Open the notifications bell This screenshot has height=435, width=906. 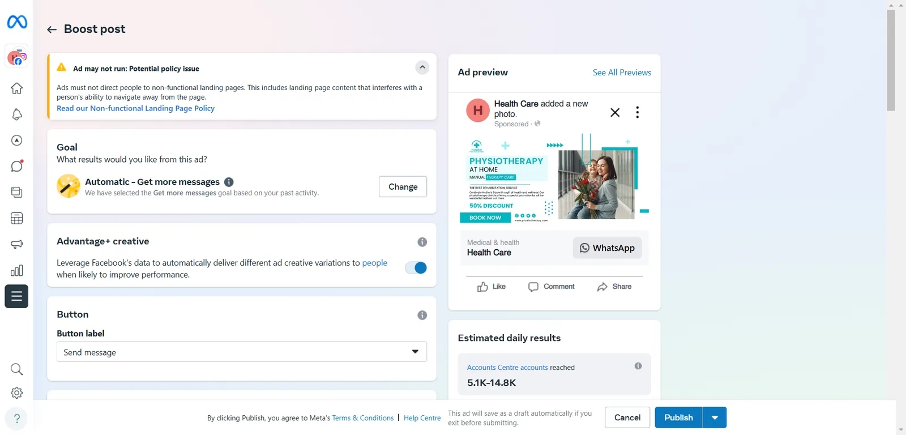click(x=17, y=114)
